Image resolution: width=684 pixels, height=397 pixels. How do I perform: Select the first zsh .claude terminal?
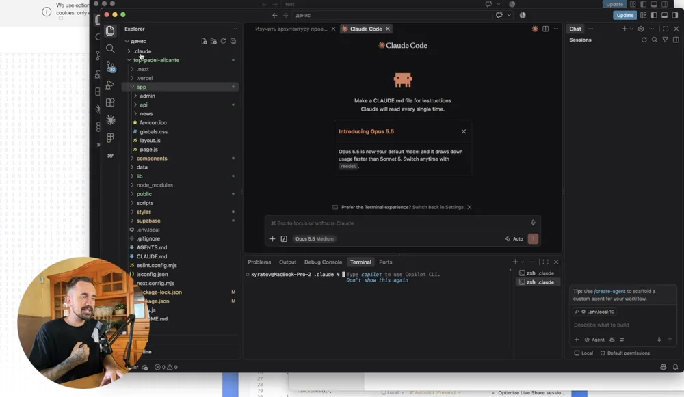pyautogui.click(x=537, y=273)
